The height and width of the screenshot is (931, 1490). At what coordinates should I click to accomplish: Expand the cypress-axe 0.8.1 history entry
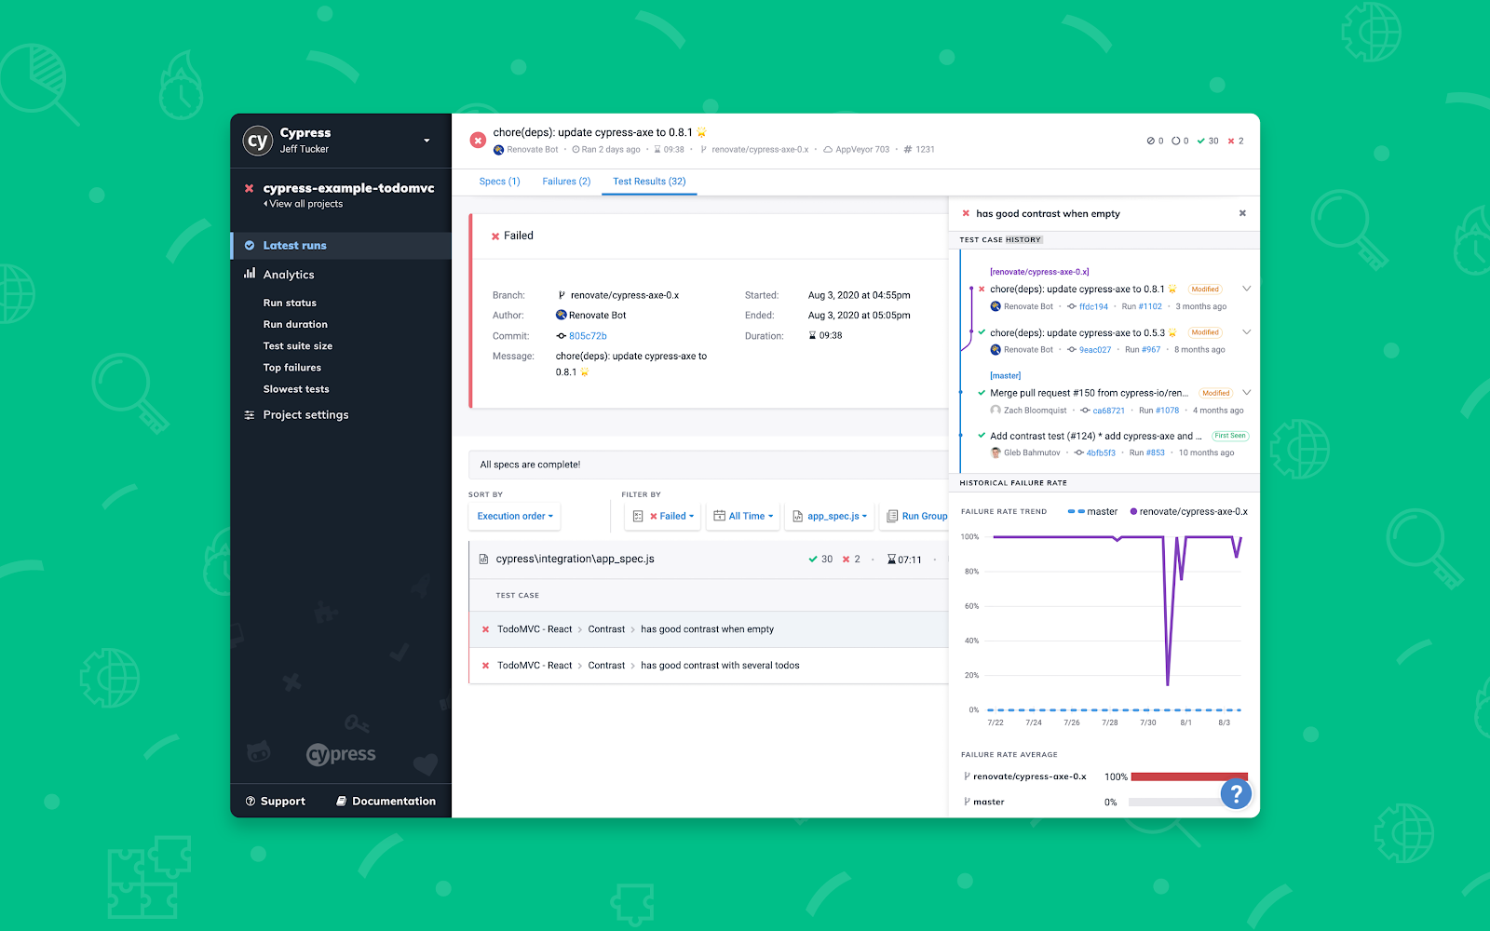tap(1246, 289)
